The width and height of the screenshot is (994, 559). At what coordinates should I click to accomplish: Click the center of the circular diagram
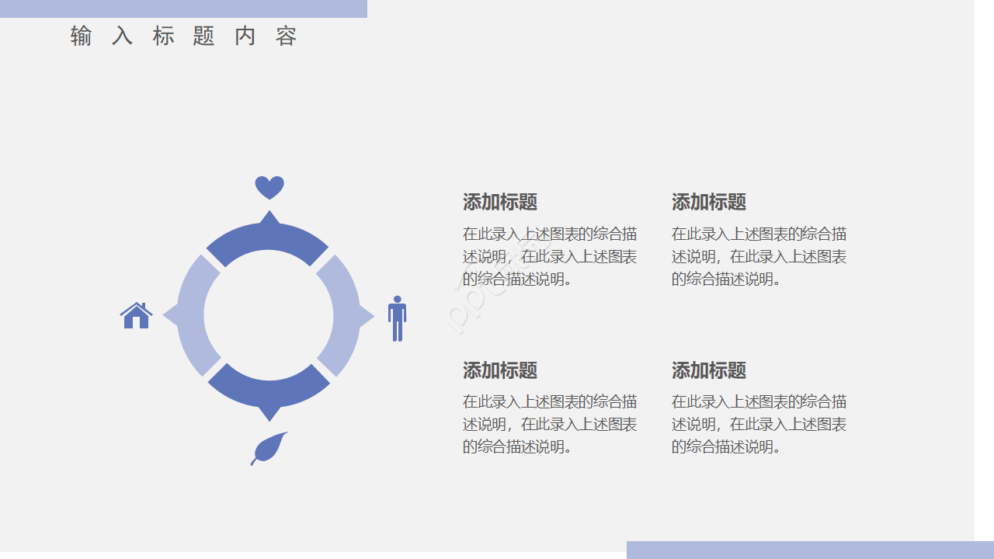(x=269, y=315)
